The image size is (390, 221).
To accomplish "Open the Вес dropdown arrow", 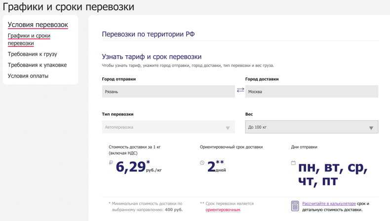I will coord(371,128).
